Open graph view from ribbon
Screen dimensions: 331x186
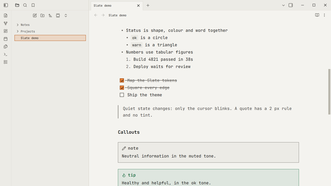6,23
